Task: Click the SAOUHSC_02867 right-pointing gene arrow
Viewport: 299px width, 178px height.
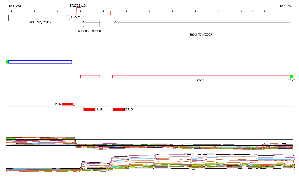Action: 40,18
